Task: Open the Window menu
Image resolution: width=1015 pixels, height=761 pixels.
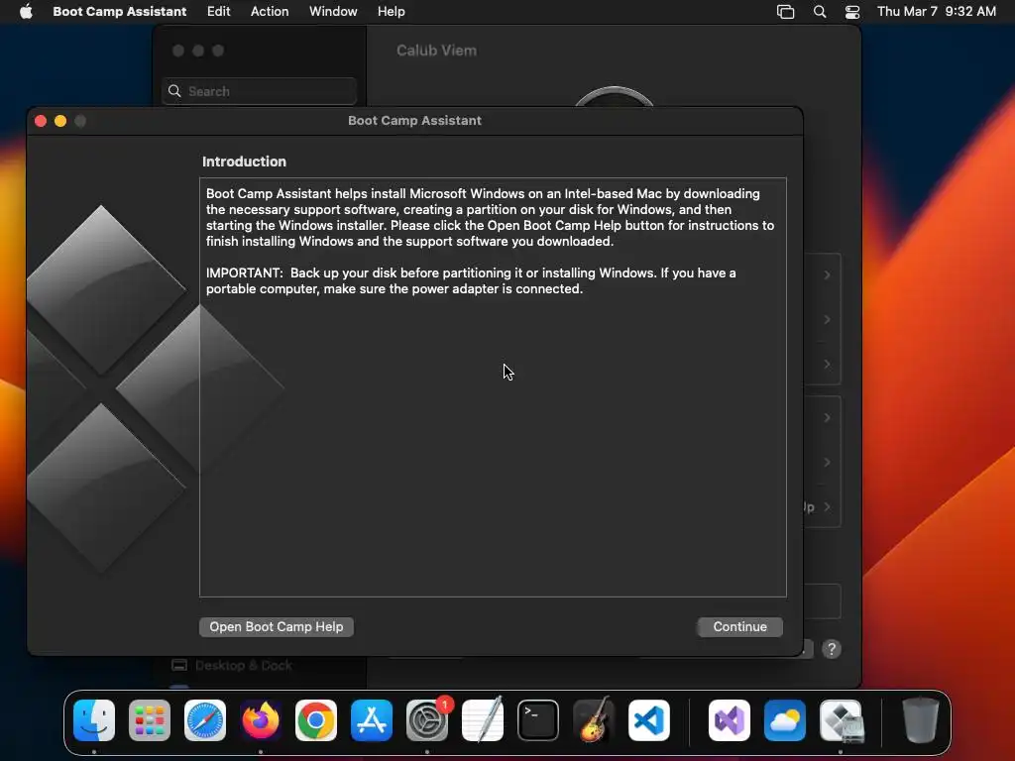Action: point(333,11)
